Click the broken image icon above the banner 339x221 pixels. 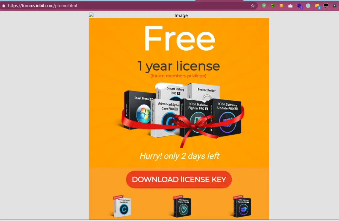(91, 15)
